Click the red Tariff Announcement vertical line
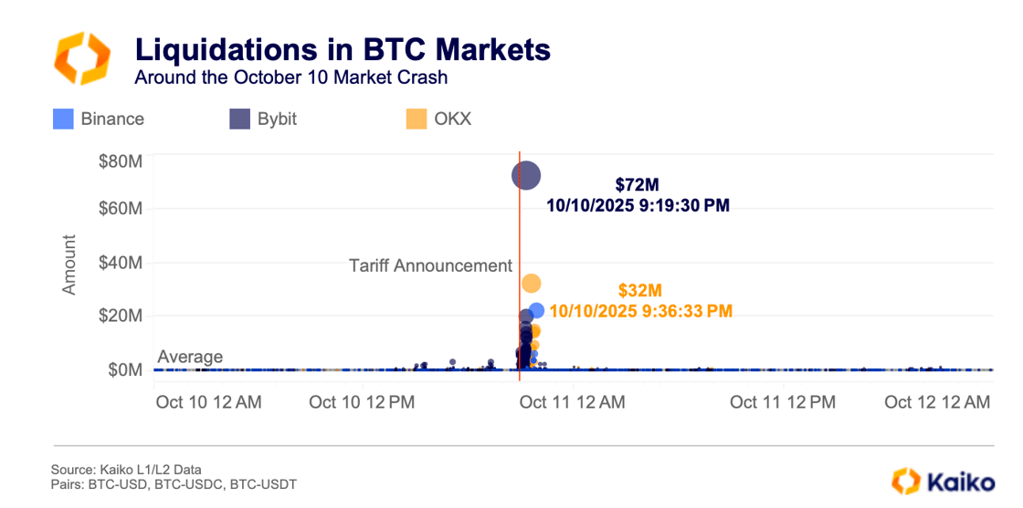 point(520,228)
